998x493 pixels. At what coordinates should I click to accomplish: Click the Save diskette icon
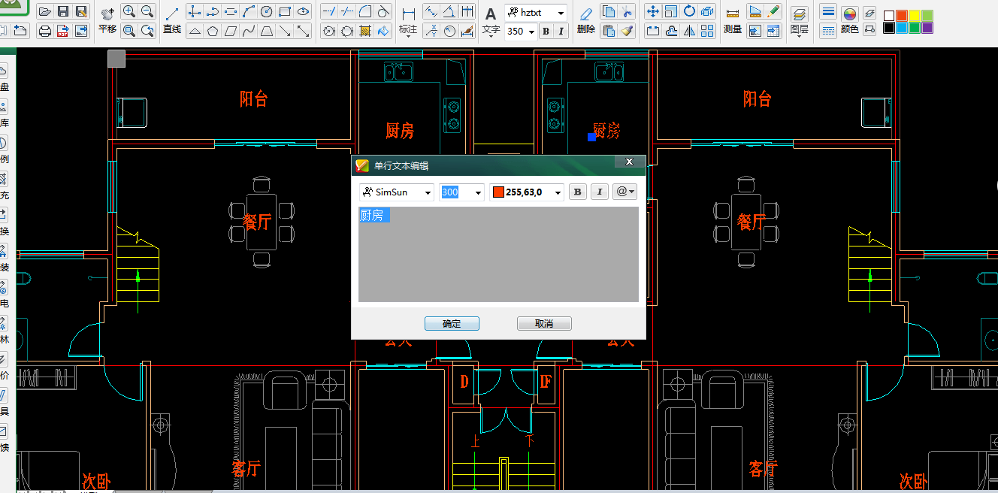click(63, 12)
